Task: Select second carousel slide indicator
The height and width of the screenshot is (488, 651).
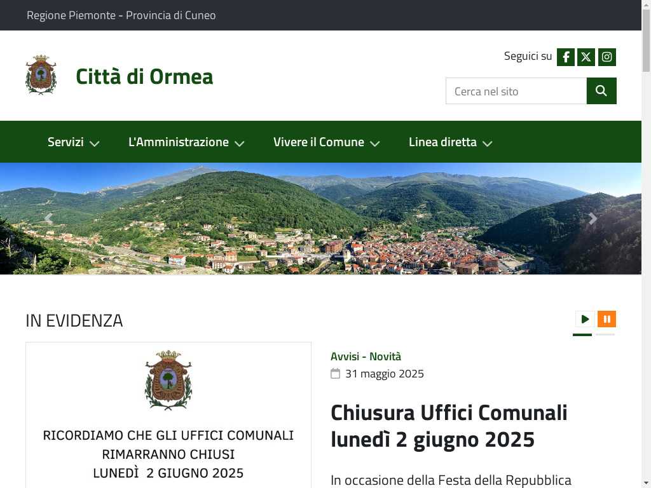Action: point(605,334)
